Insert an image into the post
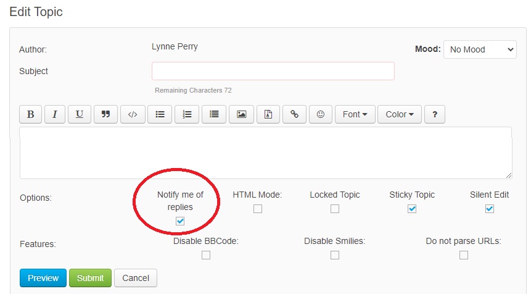 point(241,114)
